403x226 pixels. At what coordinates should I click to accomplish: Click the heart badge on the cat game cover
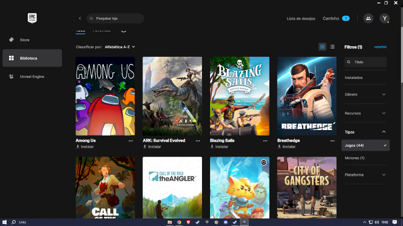click(x=263, y=162)
